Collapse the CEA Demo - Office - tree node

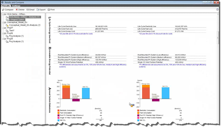tap(3, 14)
